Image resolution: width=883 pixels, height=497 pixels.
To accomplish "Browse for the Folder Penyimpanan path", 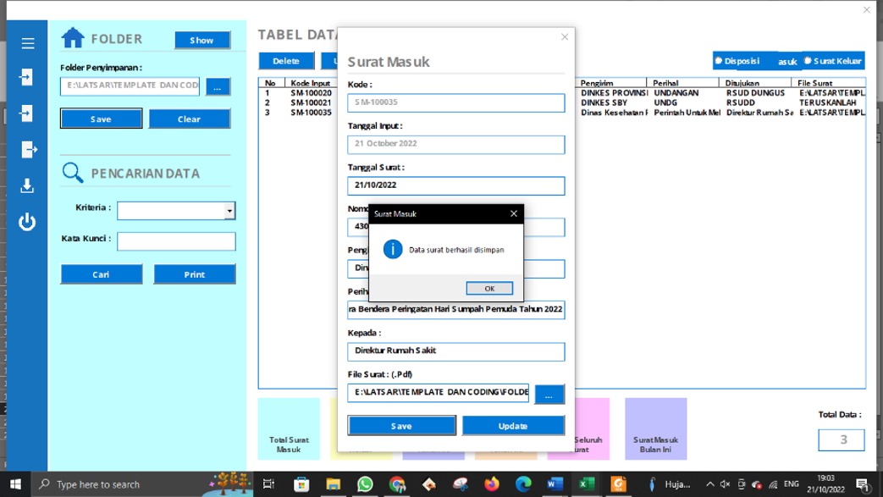I will coord(218,86).
